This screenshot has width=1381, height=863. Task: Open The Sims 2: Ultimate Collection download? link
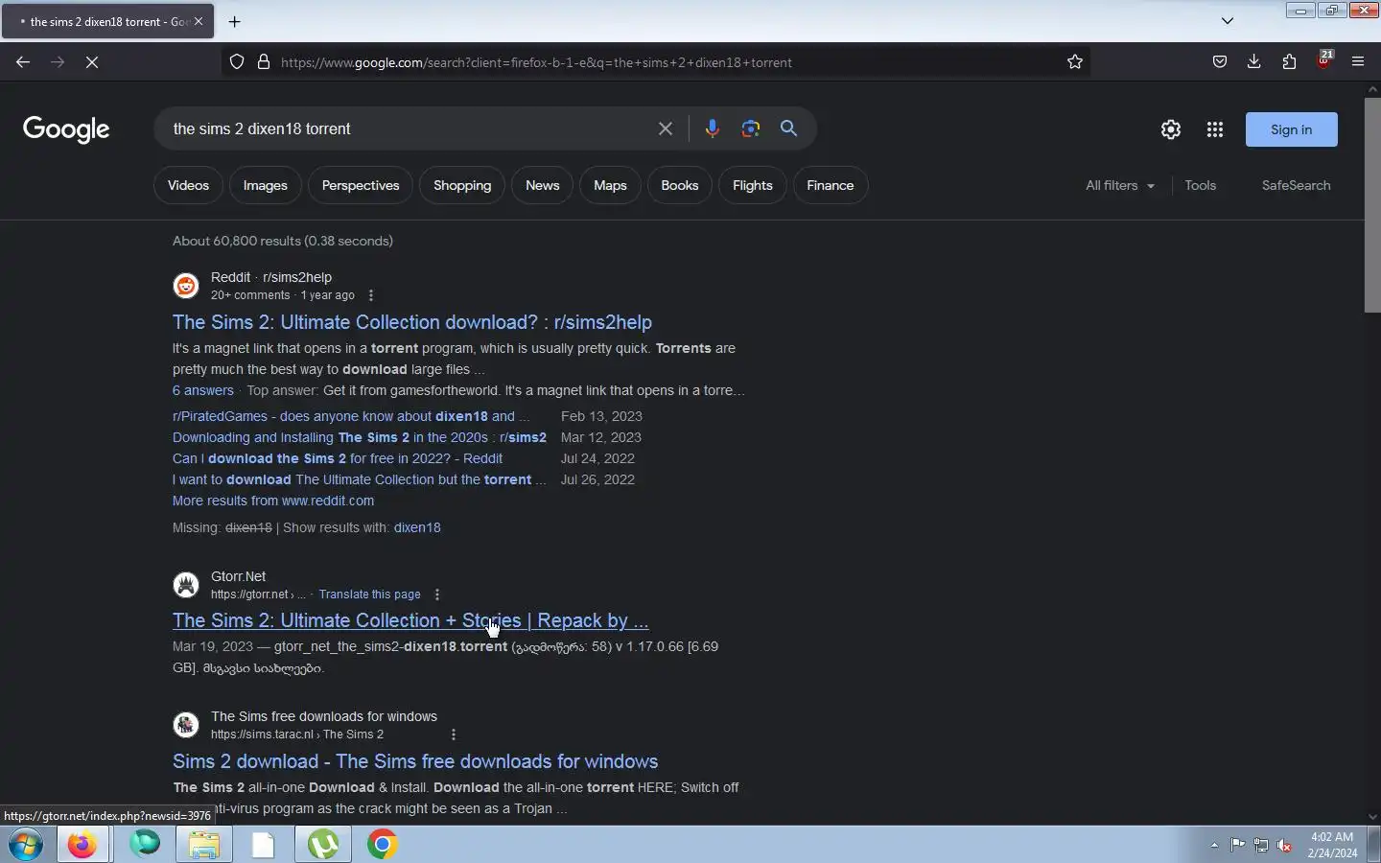click(x=412, y=322)
